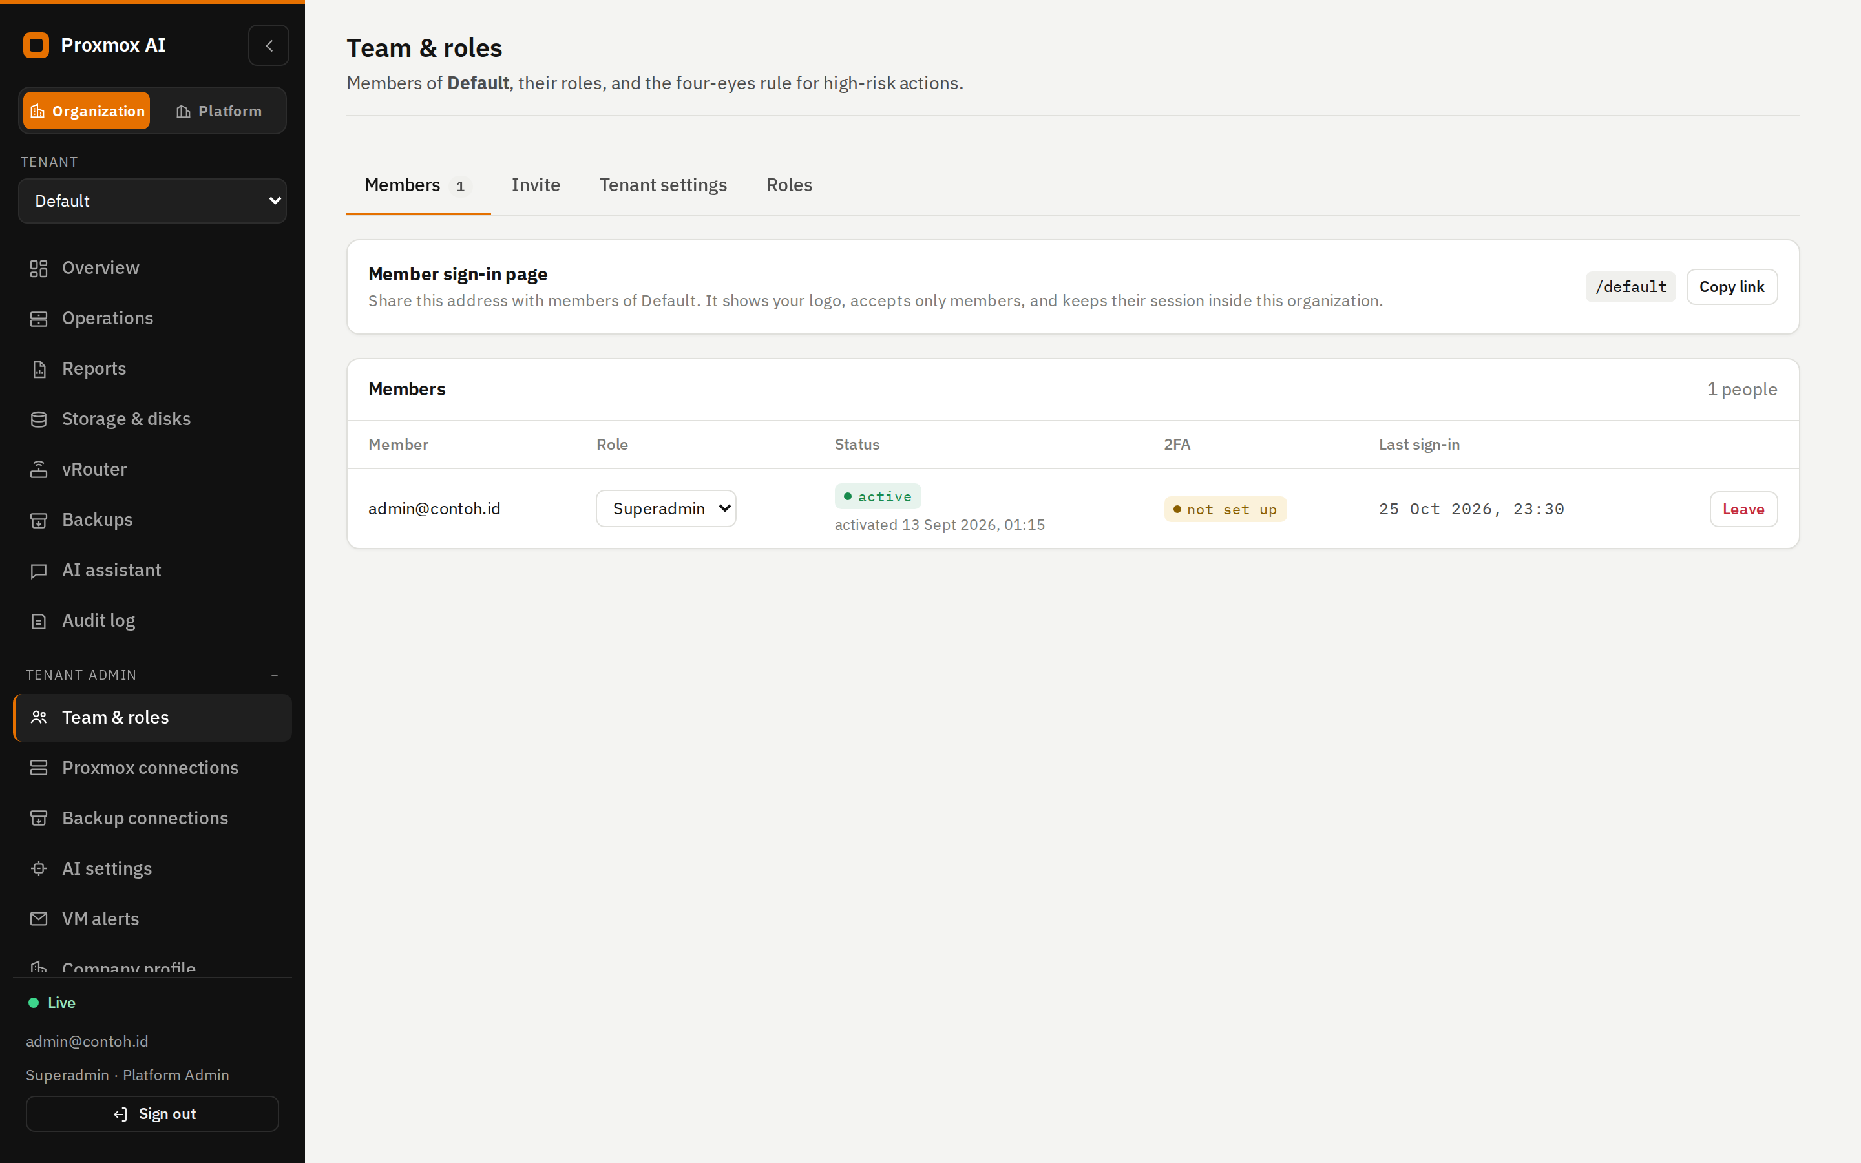Open the AI assistant page

(152, 571)
